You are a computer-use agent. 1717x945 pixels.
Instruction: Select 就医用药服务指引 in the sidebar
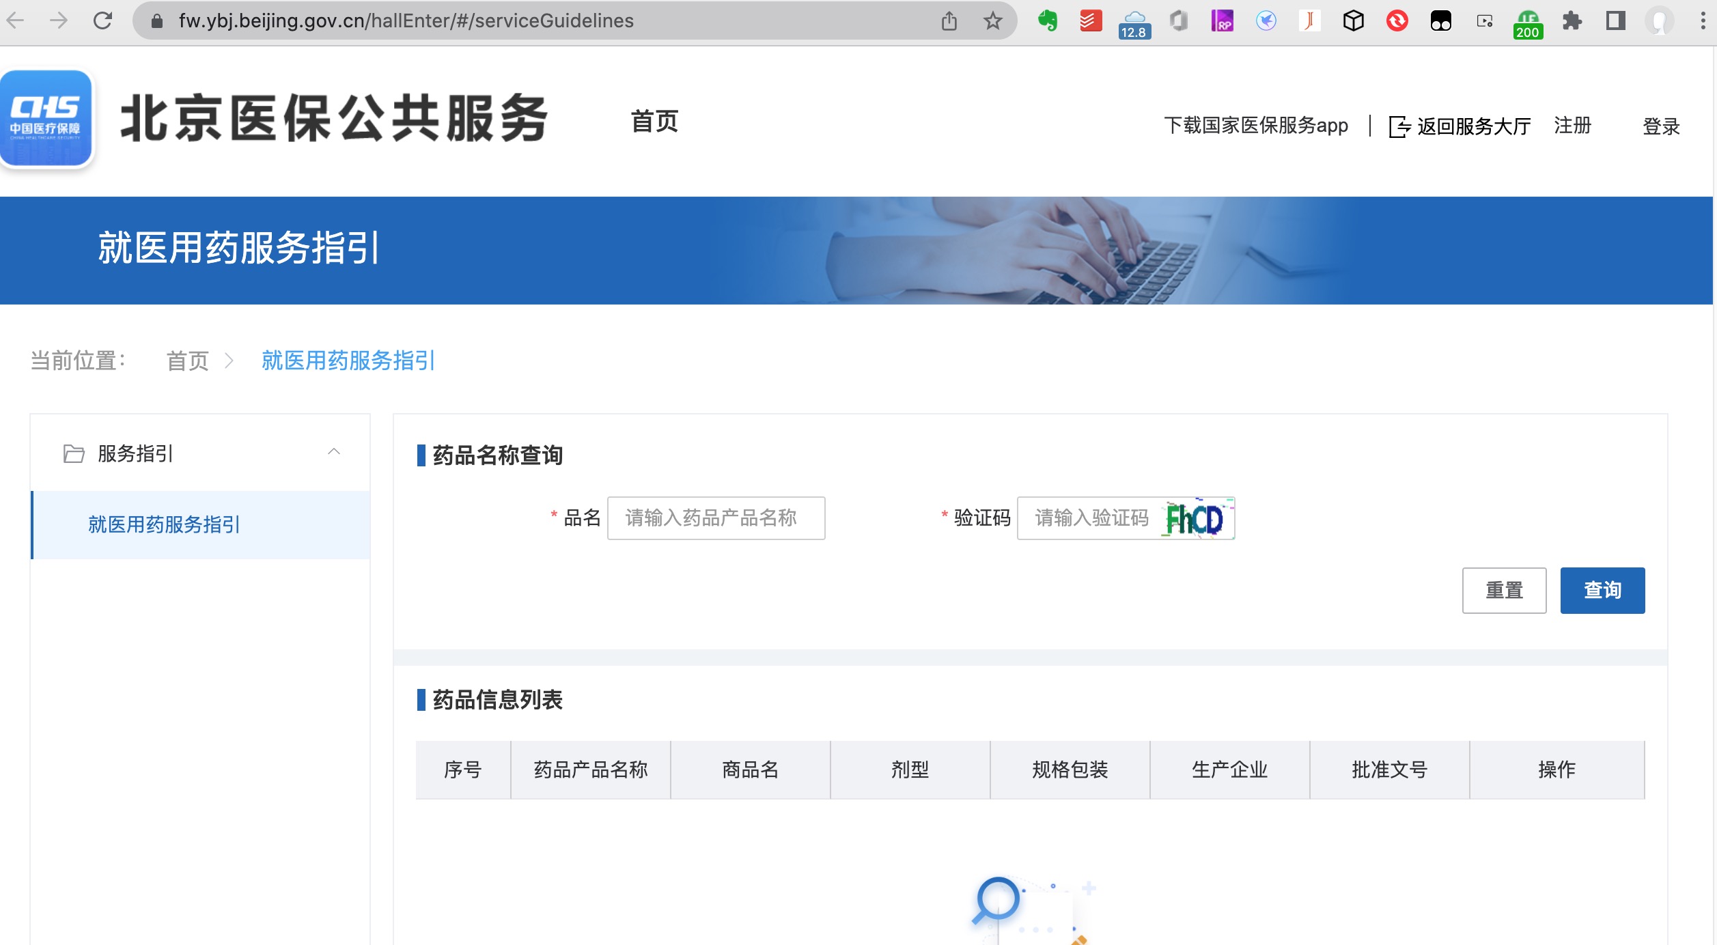(200, 524)
